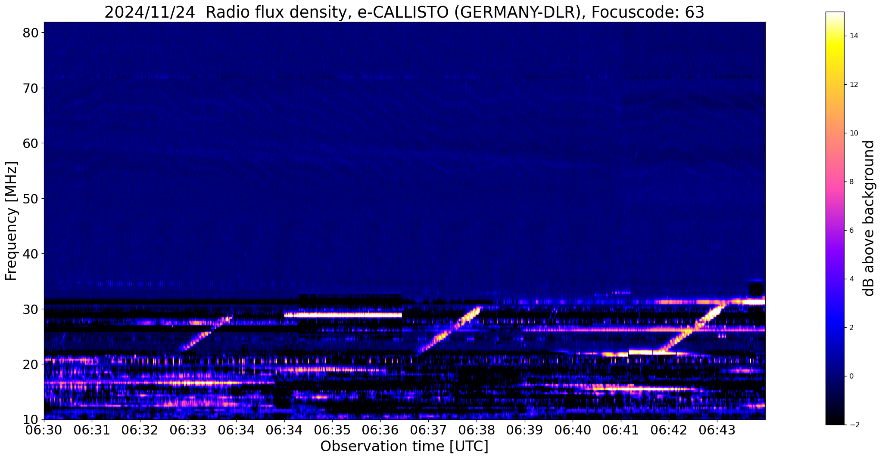Screen dimensions: 882x459
Task: Click the 06:37 time tick label
Action: [x=429, y=430]
